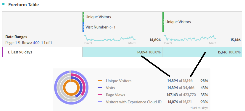The image size is (245, 111).
Task: Click blue drag handle of Visit Number segment
Action: click(x=83, y=27)
